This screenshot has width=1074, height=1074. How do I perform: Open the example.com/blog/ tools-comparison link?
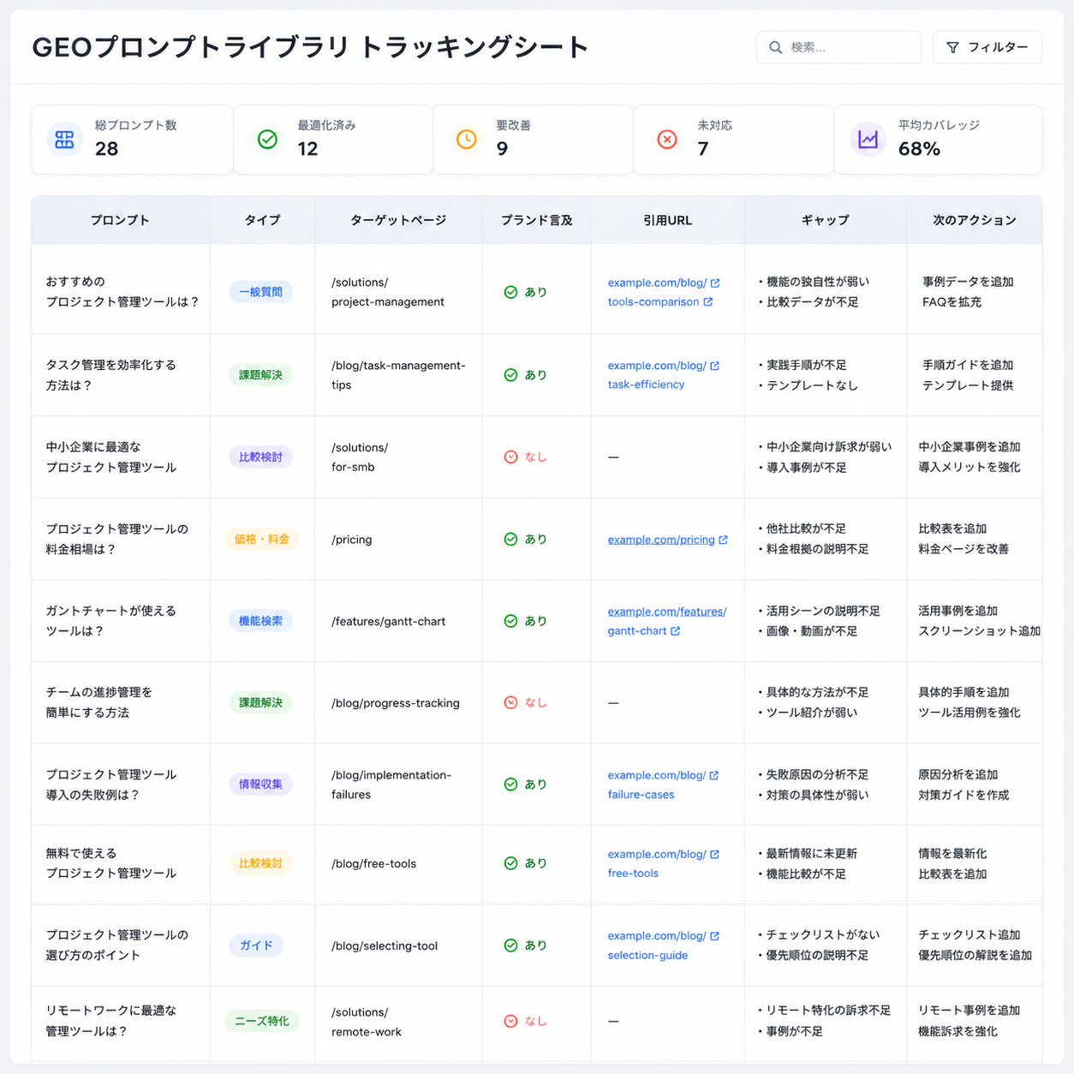[x=658, y=292]
